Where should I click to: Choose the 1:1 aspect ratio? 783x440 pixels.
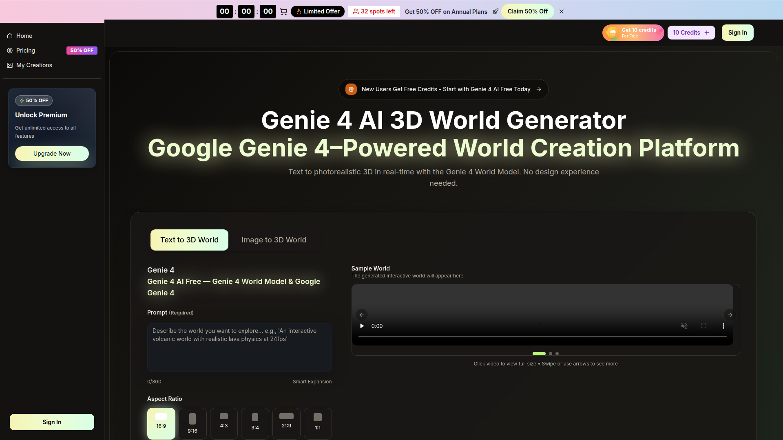318,423
